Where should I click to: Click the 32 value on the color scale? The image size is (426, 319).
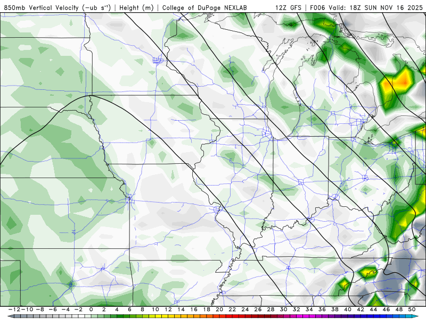point(297,309)
